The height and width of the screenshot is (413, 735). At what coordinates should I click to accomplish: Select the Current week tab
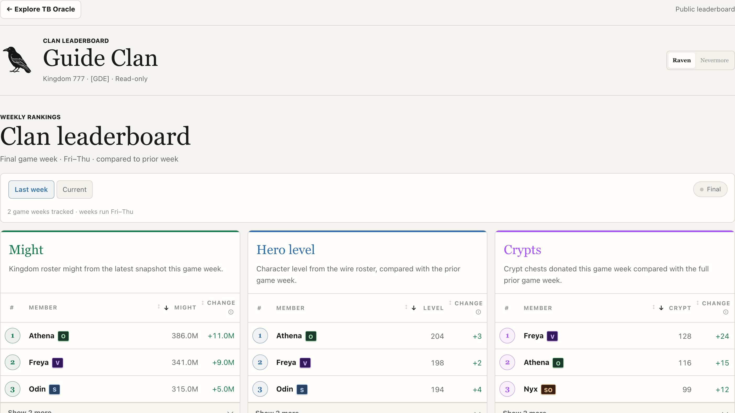coord(75,190)
